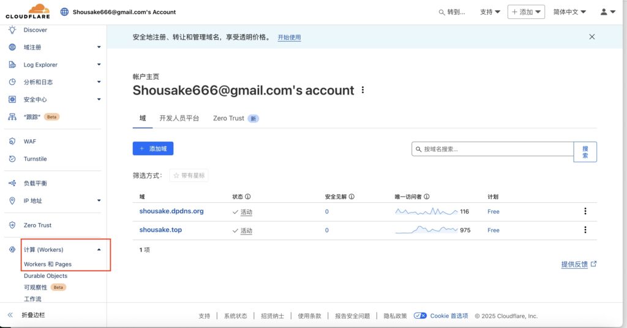Collapse the 计算 (Workers) section arrow
This screenshot has width=627, height=328.
(99, 250)
